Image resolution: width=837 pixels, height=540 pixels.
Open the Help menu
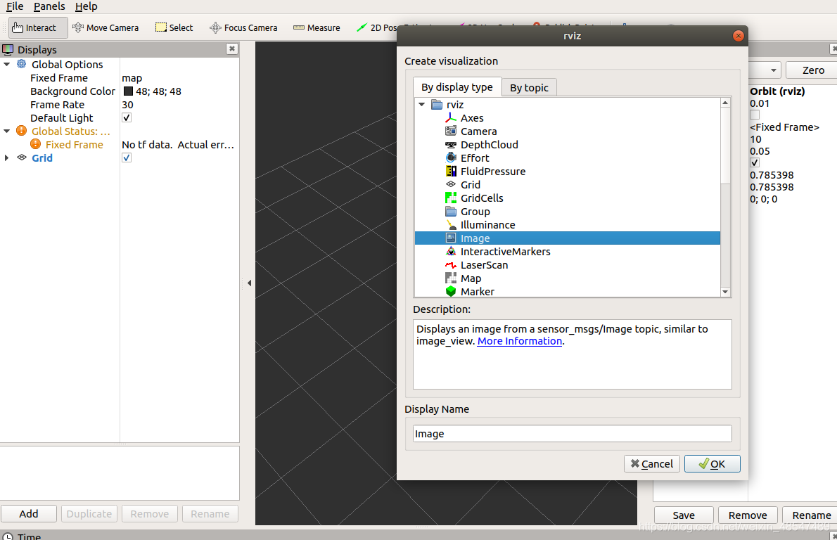coord(86,6)
